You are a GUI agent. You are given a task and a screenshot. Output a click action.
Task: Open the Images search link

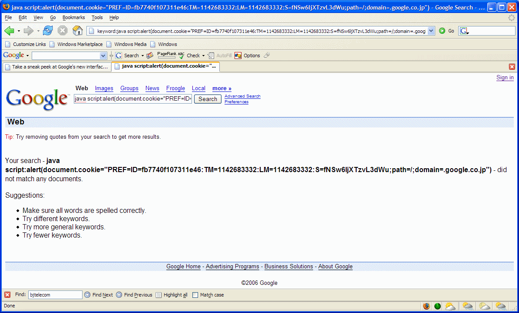[104, 88]
